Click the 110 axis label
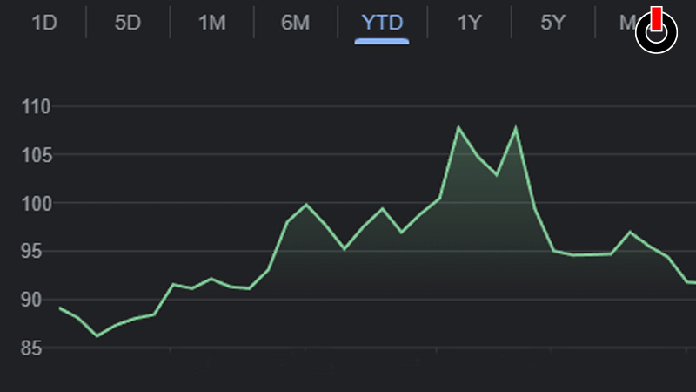Viewport: 696px width, 392px height. (36, 106)
